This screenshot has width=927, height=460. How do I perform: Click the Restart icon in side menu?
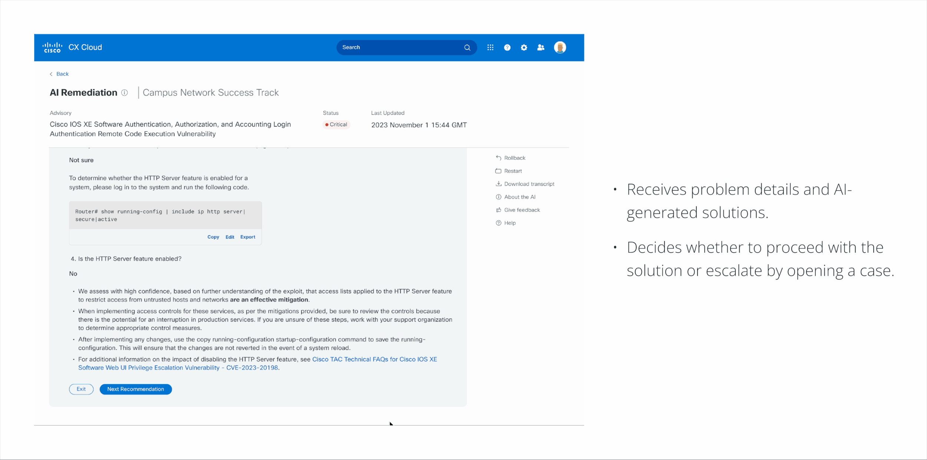tap(498, 171)
